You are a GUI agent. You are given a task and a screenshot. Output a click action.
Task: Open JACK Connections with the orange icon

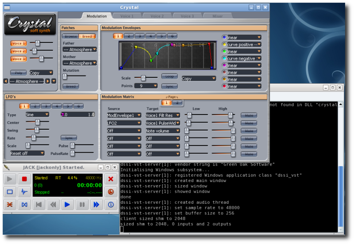pyautogui.click(x=10, y=205)
